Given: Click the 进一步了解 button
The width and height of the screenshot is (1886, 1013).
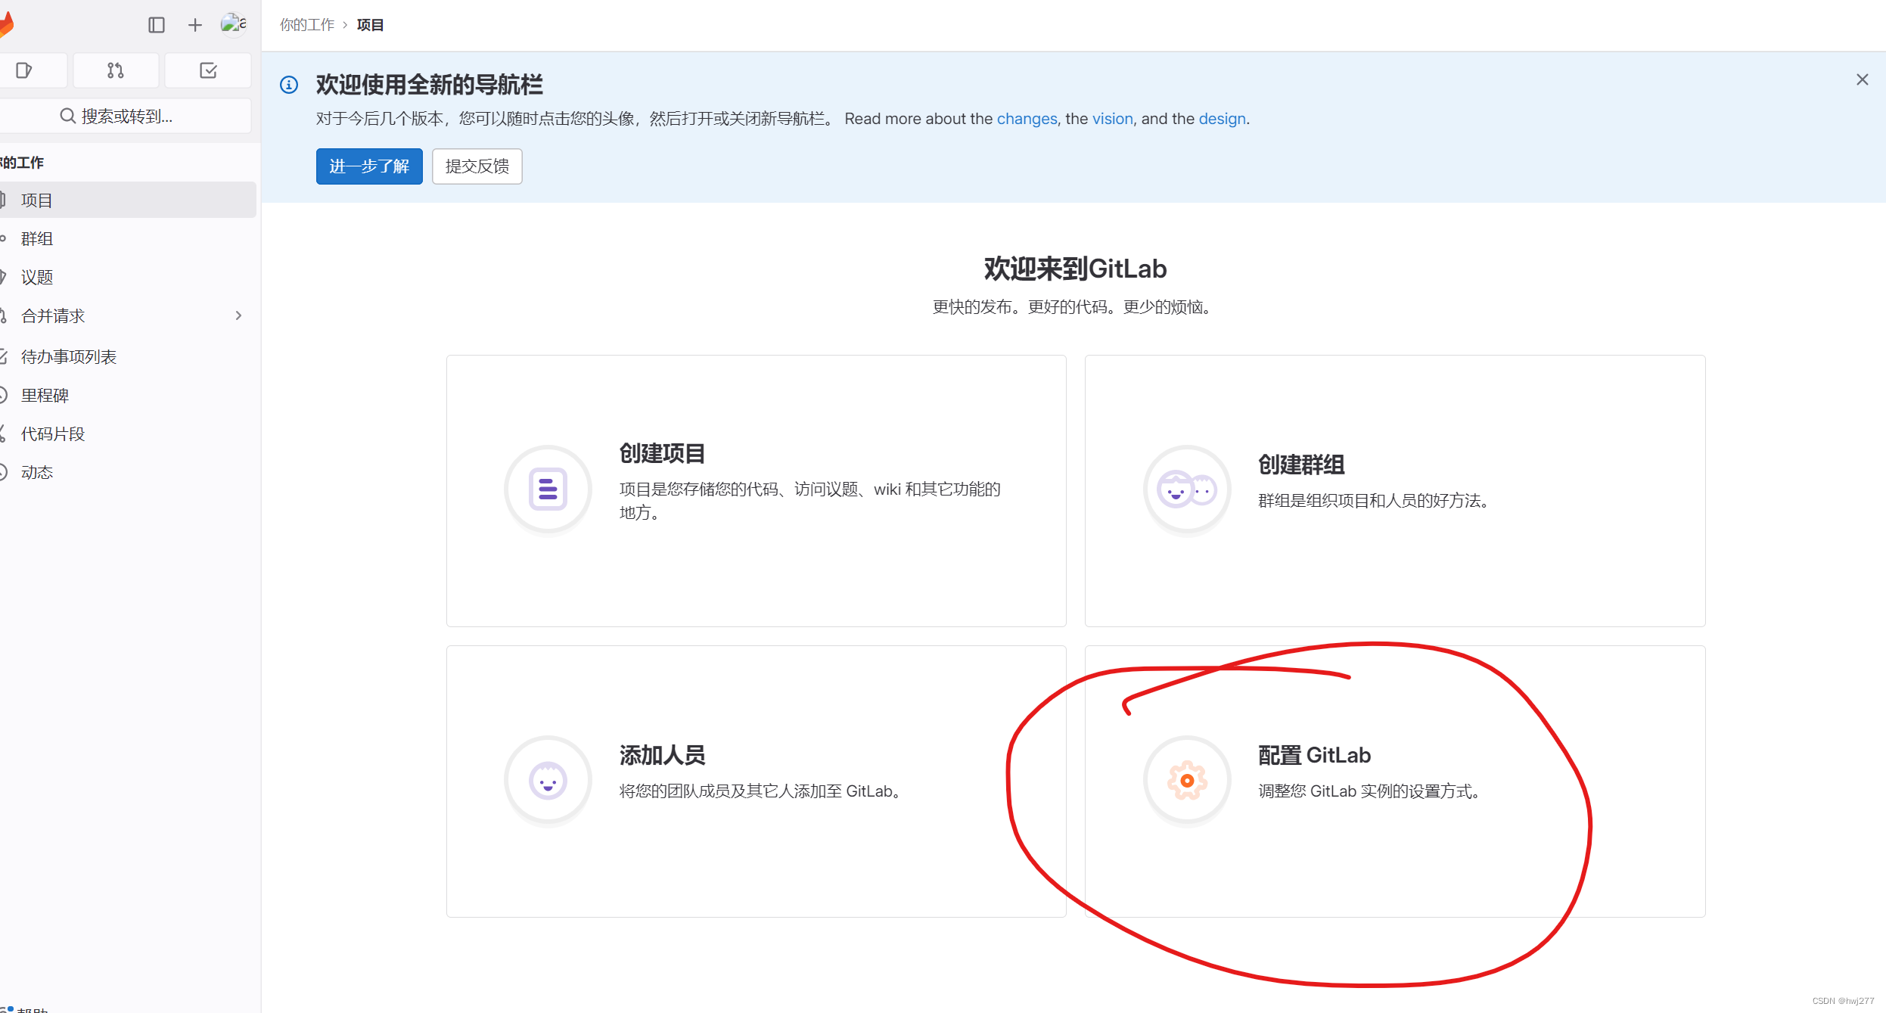Looking at the screenshot, I should tap(369, 166).
